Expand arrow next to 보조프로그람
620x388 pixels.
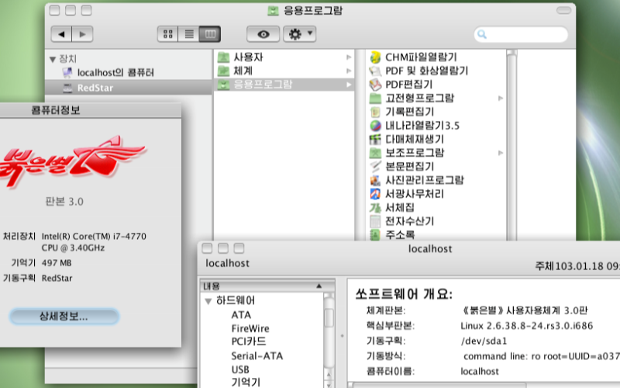pos(501,153)
